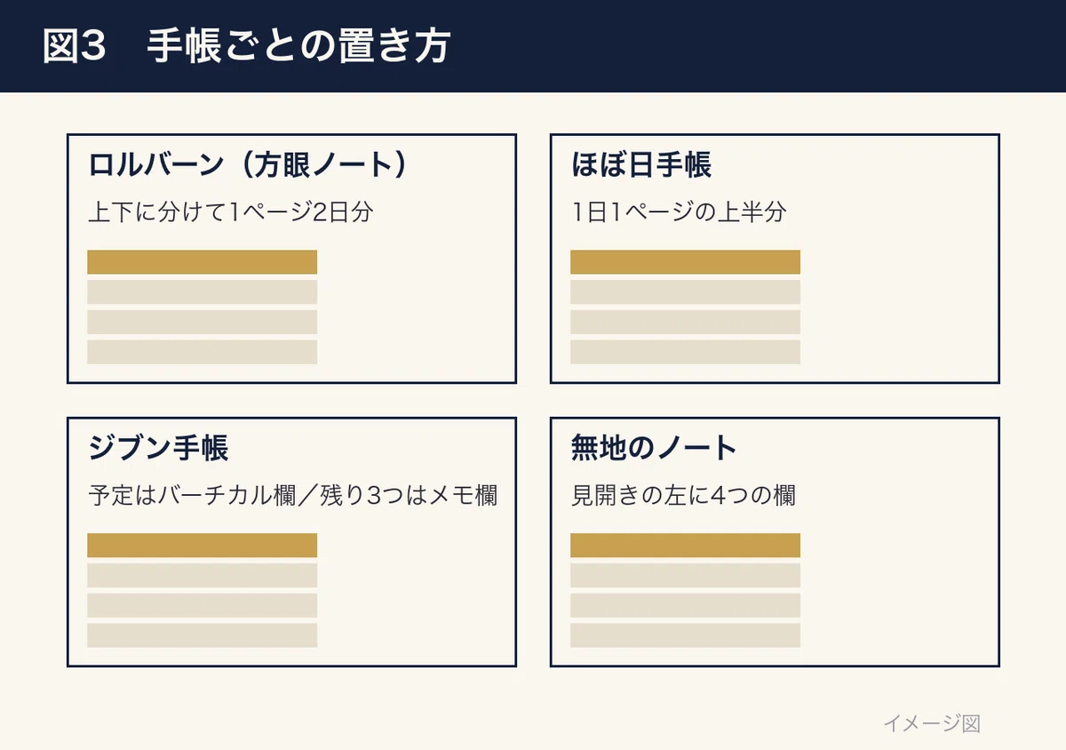Click gold bar in 無地のノート card
This screenshot has width=1066, height=750.
point(685,545)
